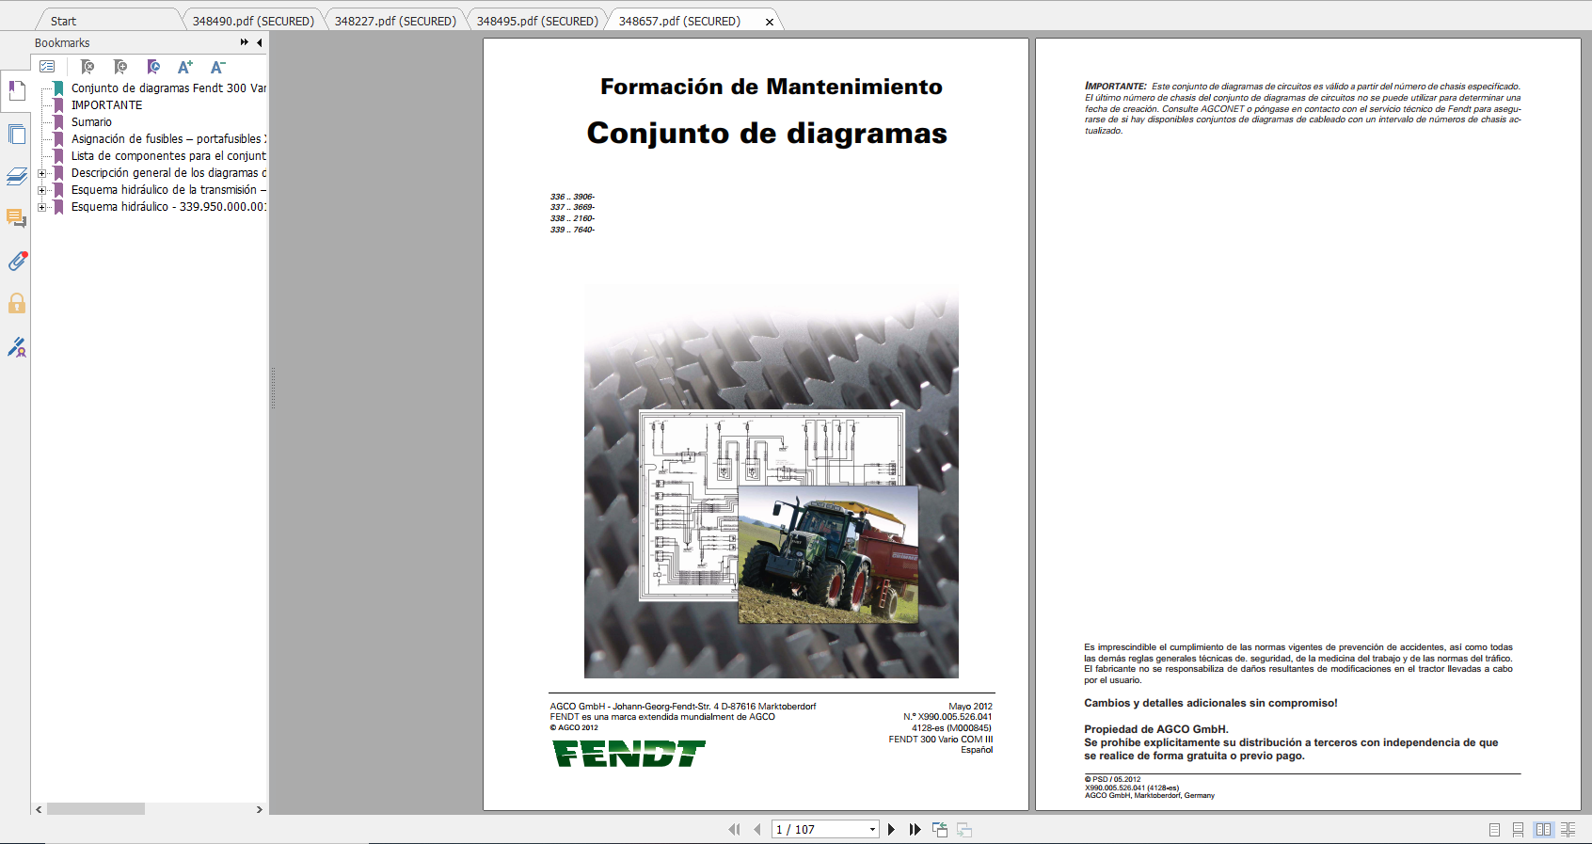Switch to the 348227.pdf tab

coord(395,21)
